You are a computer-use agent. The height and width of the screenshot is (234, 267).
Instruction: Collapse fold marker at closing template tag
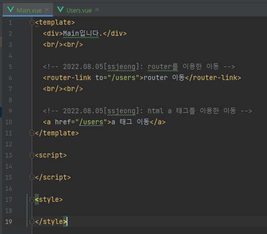32,133
